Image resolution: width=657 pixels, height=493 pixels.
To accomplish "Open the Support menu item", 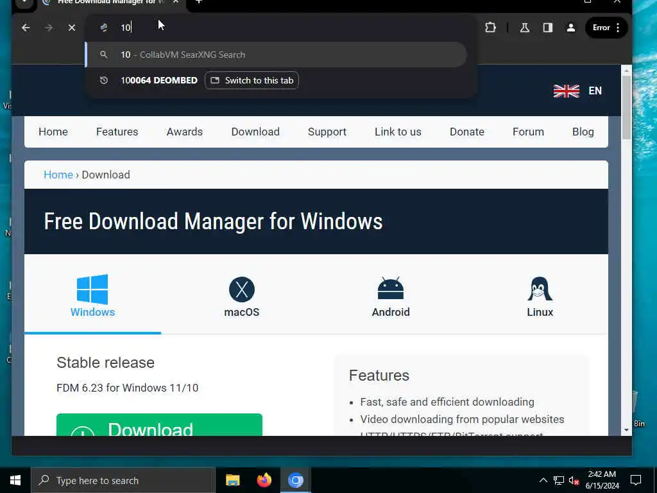I will tap(327, 132).
